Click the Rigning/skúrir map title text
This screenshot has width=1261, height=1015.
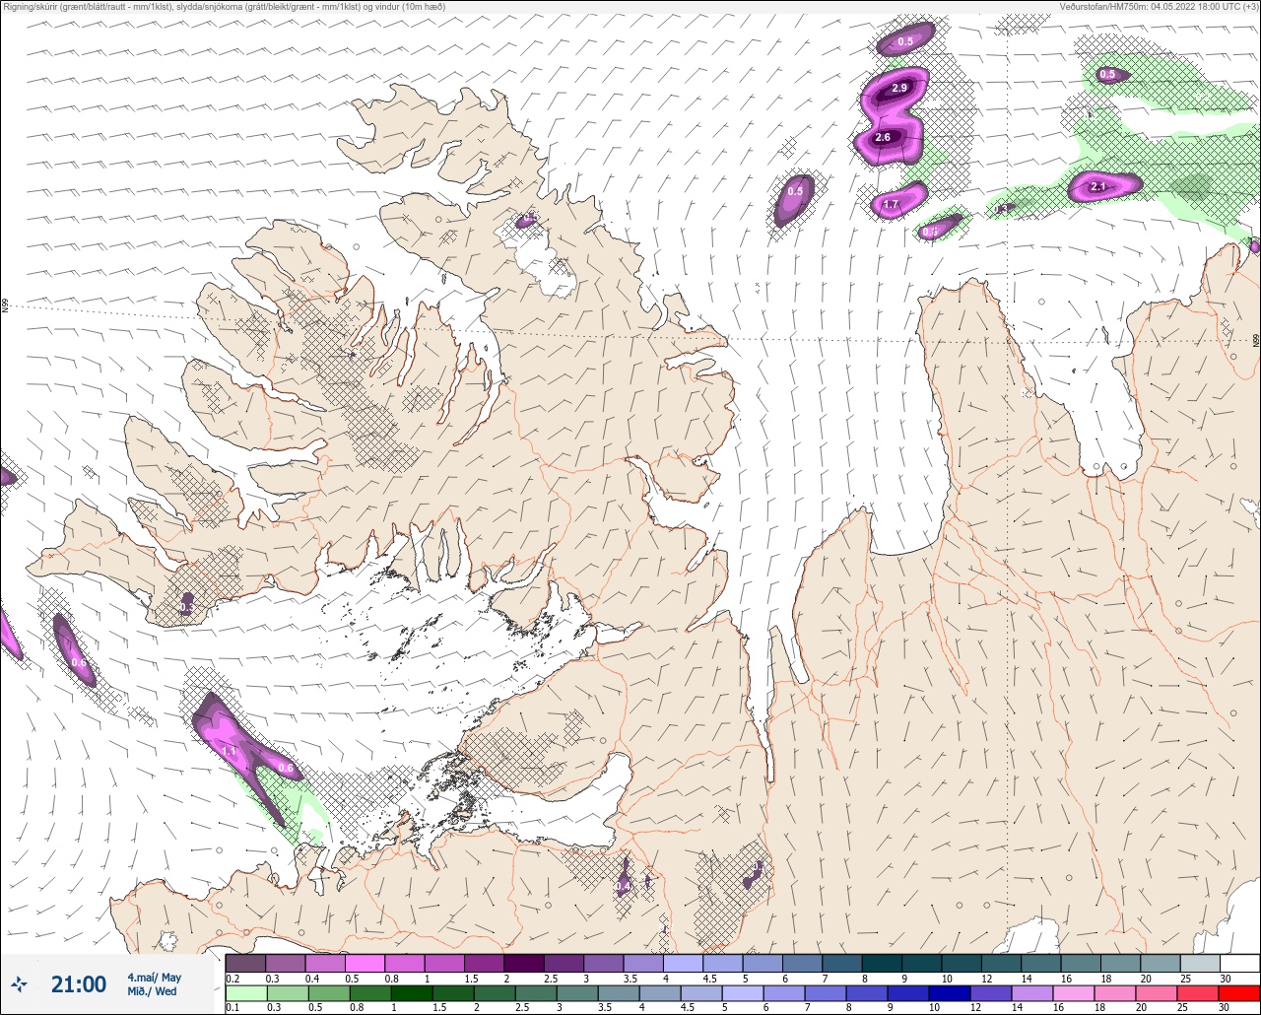tap(224, 6)
